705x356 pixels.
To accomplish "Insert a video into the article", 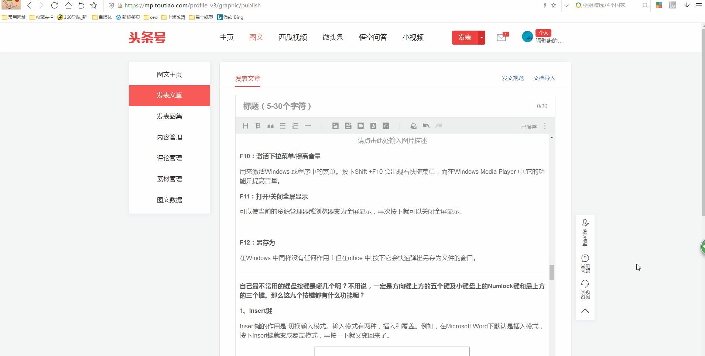I will tap(361, 126).
